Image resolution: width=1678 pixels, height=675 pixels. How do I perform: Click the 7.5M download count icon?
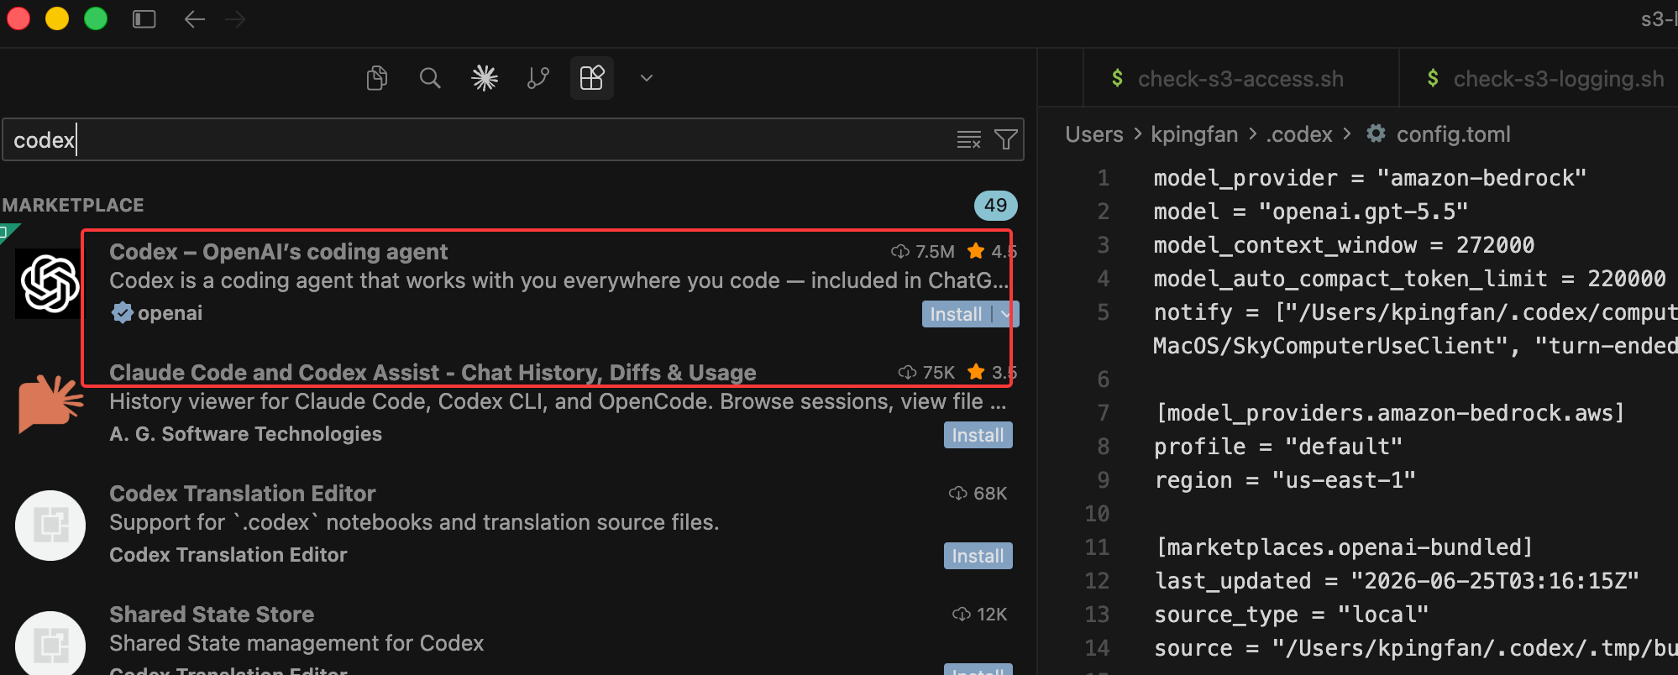click(900, 252)
